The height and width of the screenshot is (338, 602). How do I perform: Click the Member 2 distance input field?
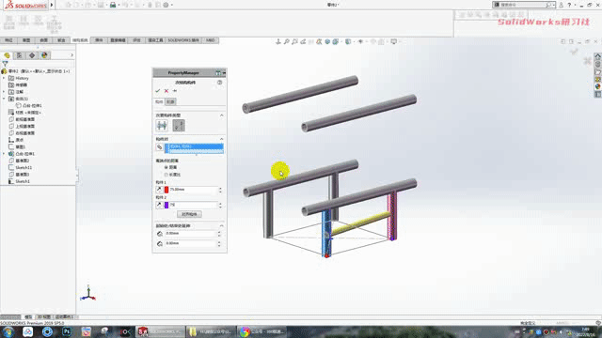coord(194,205)
